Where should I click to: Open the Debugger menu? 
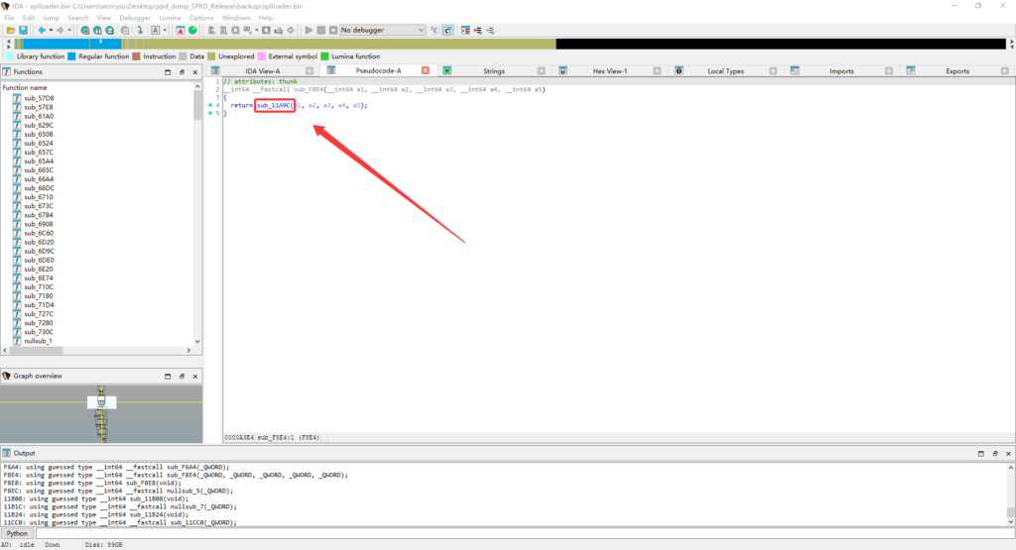pos(135,18)
